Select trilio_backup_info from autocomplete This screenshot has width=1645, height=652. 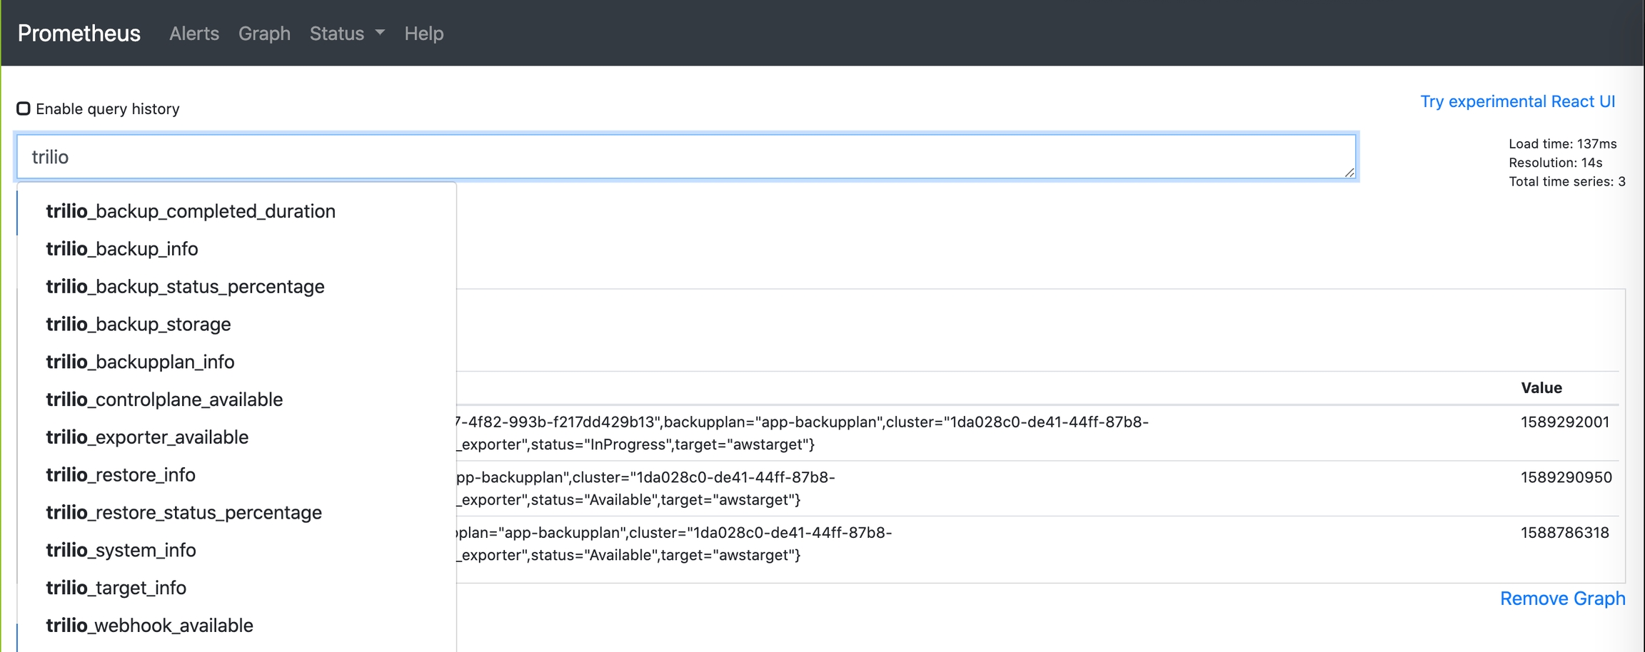pos(122,249)
